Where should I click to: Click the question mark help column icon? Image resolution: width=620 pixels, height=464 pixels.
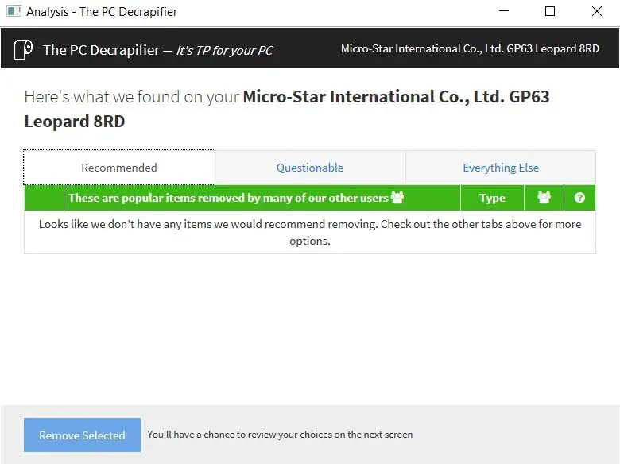(x=579, y=198)
